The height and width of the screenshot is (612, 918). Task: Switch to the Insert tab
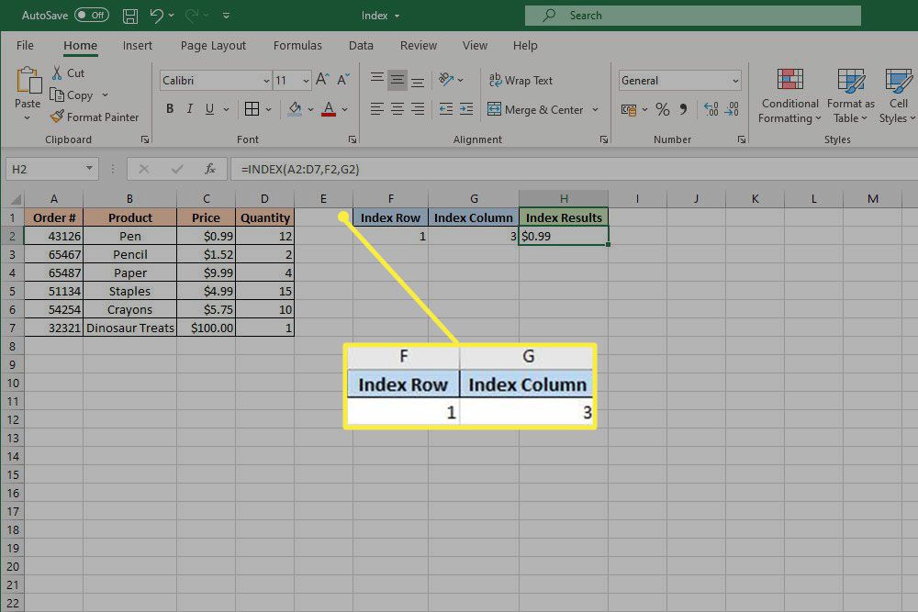137,46
